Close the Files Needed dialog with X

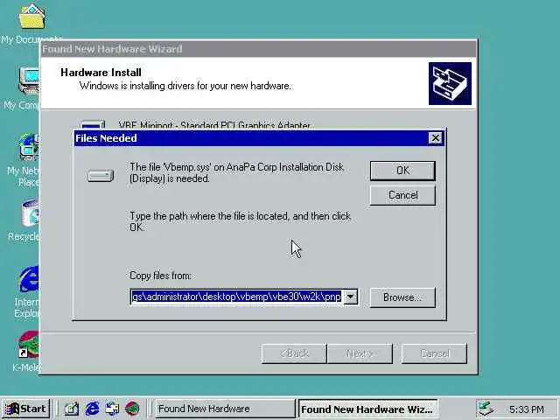click(435, 138)
